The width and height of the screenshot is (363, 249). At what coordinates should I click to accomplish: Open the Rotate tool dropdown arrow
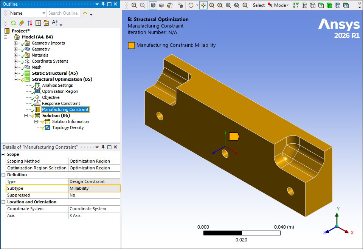tap(197, 5)
